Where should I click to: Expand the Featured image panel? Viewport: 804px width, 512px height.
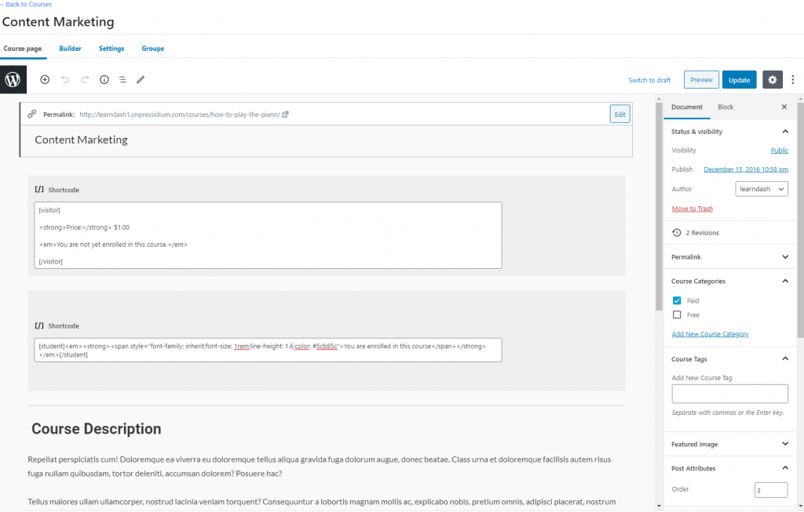(729, 444)
